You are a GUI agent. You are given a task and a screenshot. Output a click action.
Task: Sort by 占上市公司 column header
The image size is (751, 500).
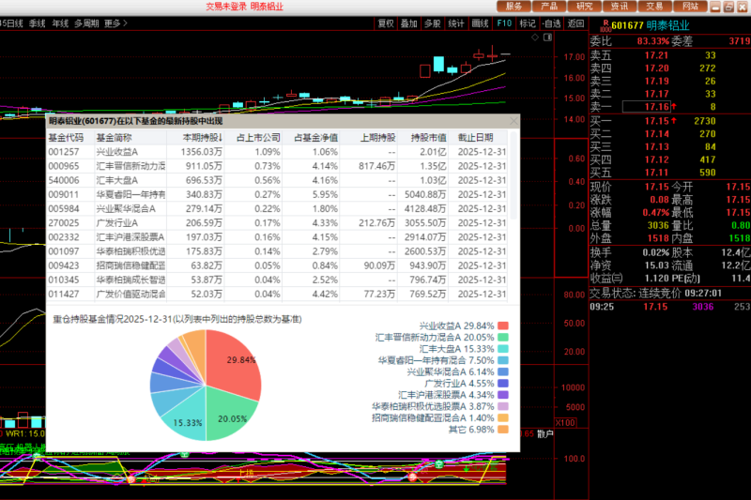coord(253,138)
